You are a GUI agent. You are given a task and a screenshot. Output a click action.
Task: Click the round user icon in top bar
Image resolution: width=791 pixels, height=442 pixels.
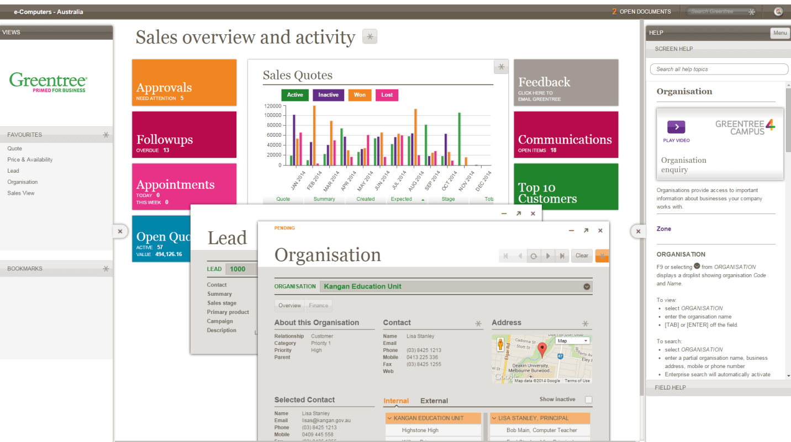point(778,12)
